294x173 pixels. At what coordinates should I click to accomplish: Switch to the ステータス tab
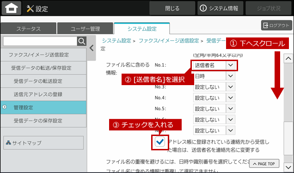click(29, 29)
